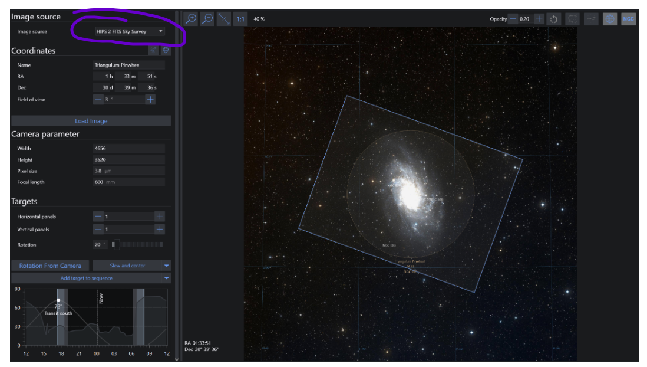Click the RA minutes field

[126, 77]
